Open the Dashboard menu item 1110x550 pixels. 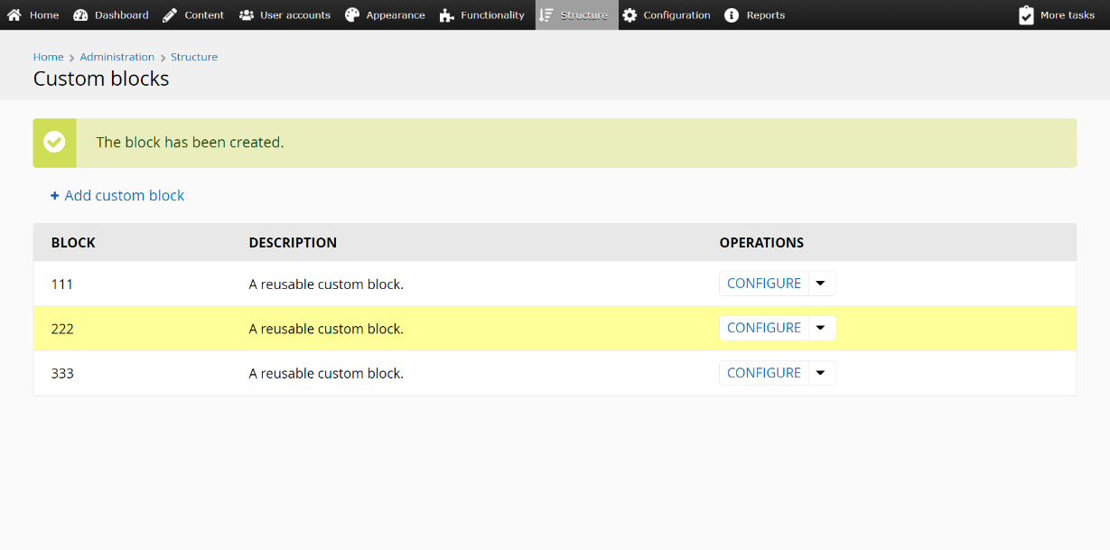point(121,15)
